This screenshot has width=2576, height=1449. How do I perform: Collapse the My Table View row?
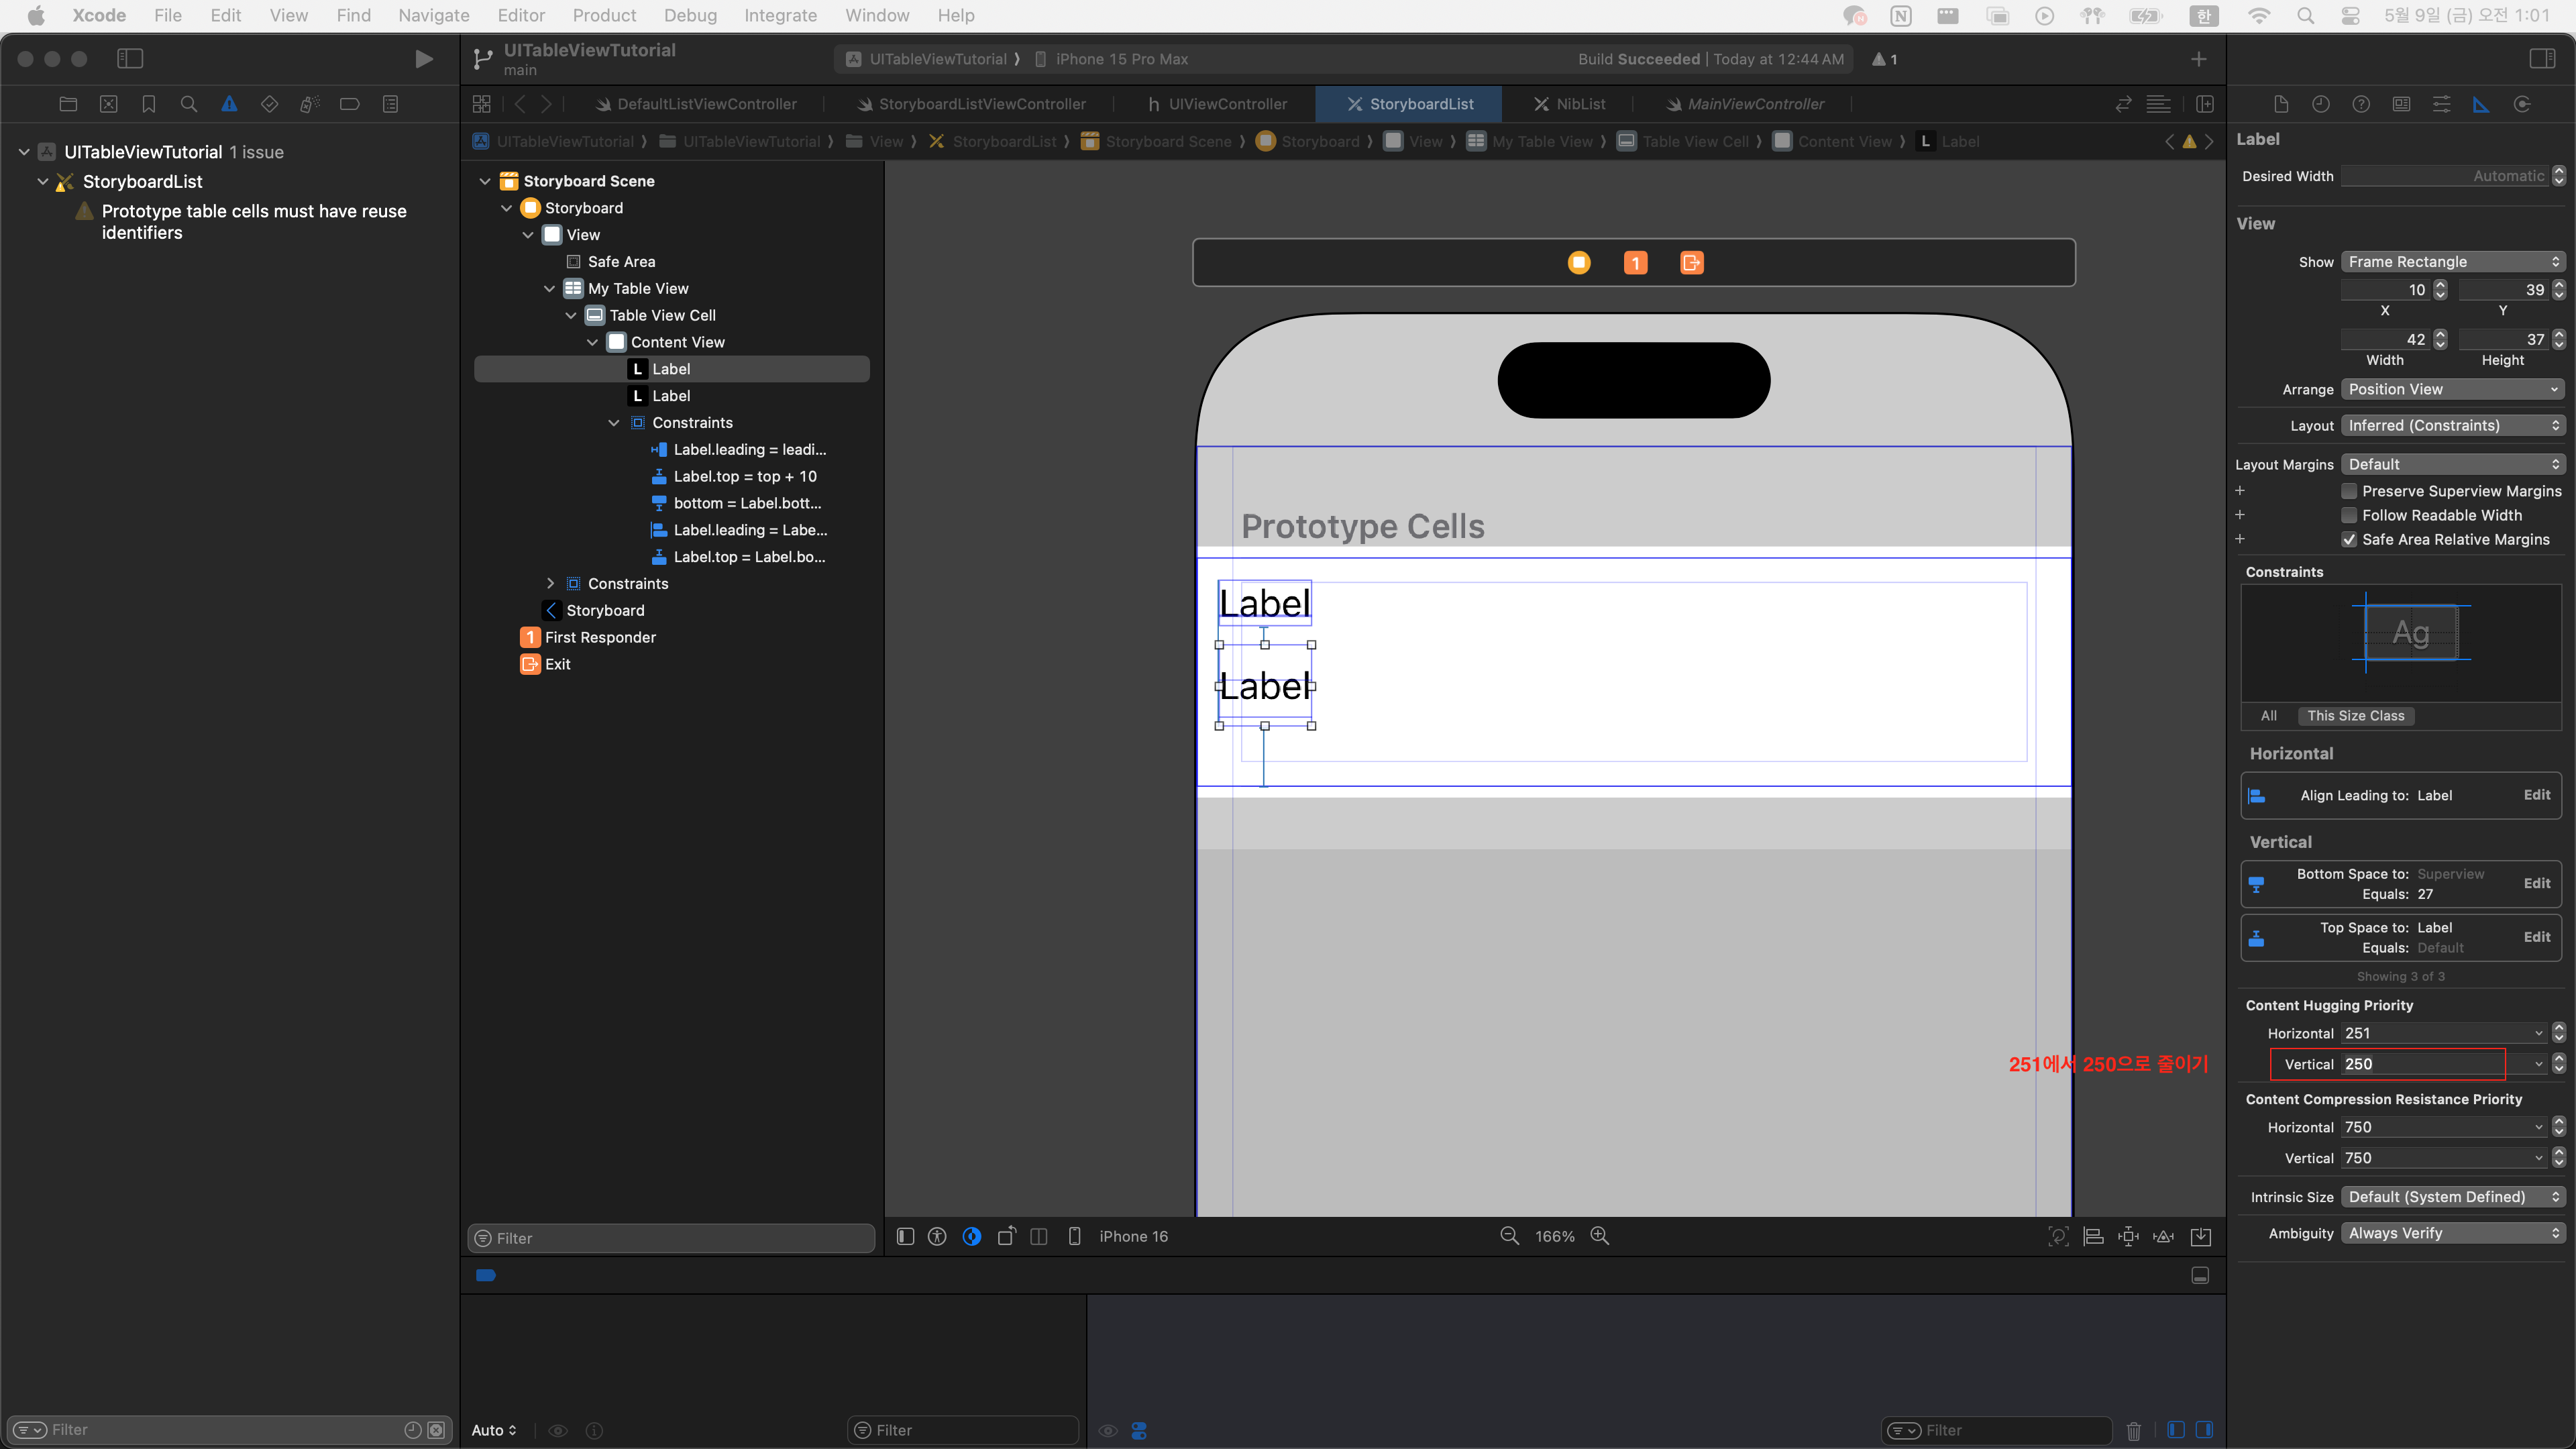click(549, 289)
